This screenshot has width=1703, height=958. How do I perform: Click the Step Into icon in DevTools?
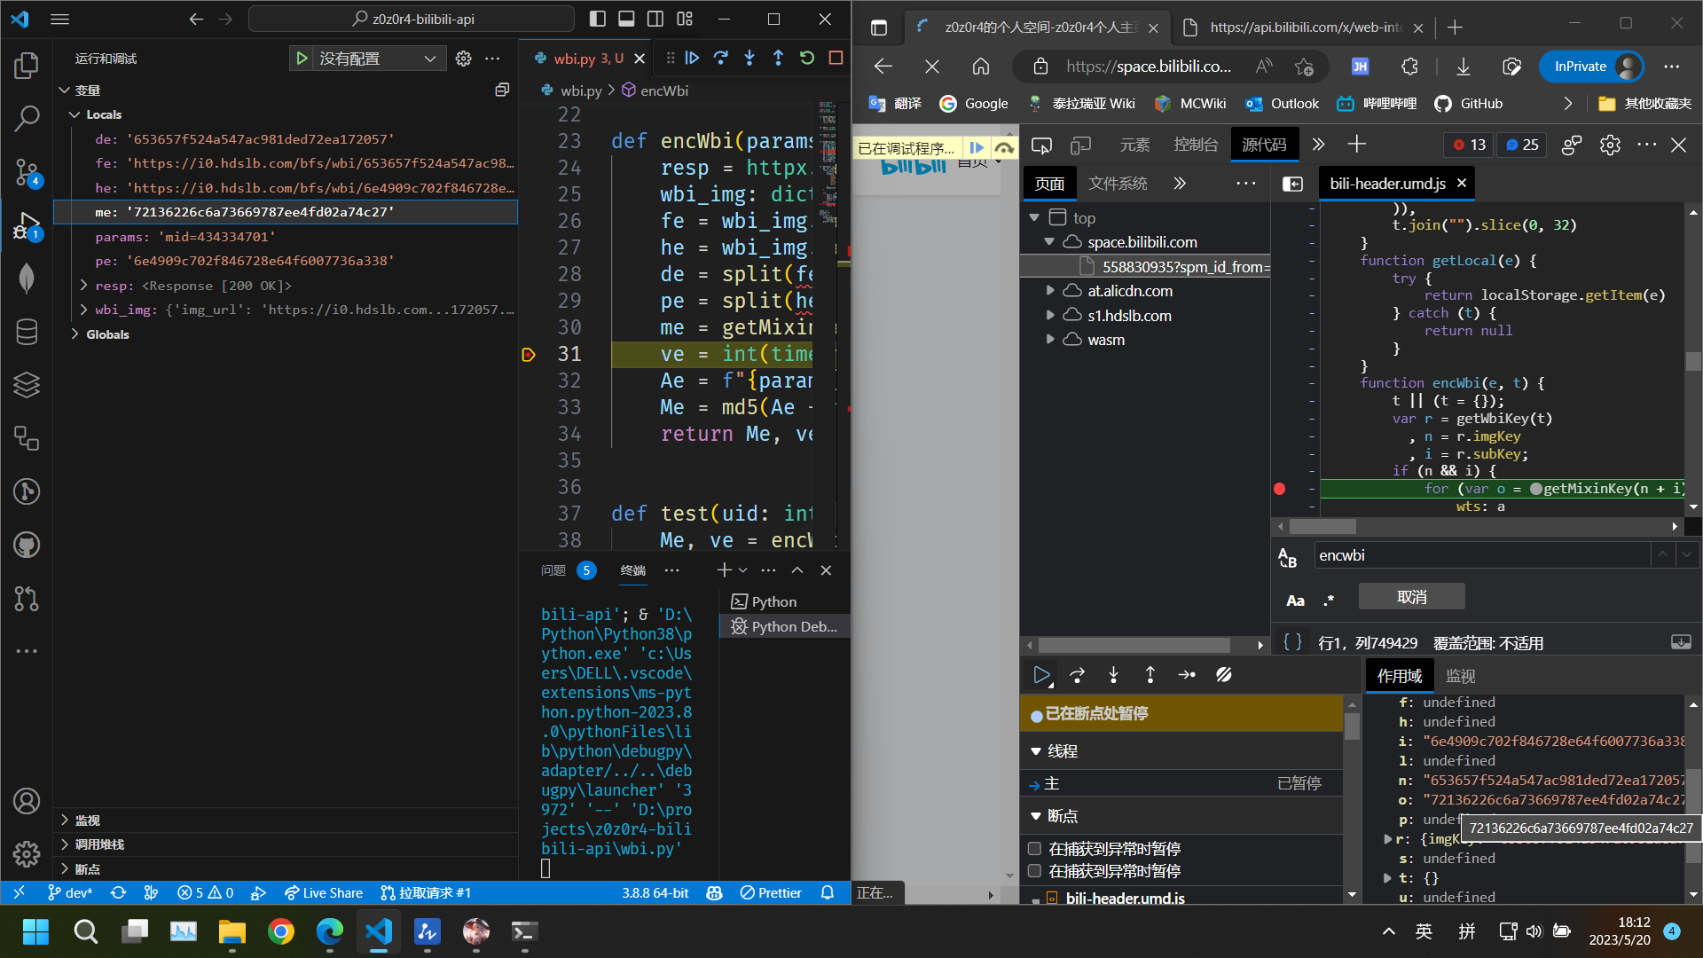pos(1113,675)
